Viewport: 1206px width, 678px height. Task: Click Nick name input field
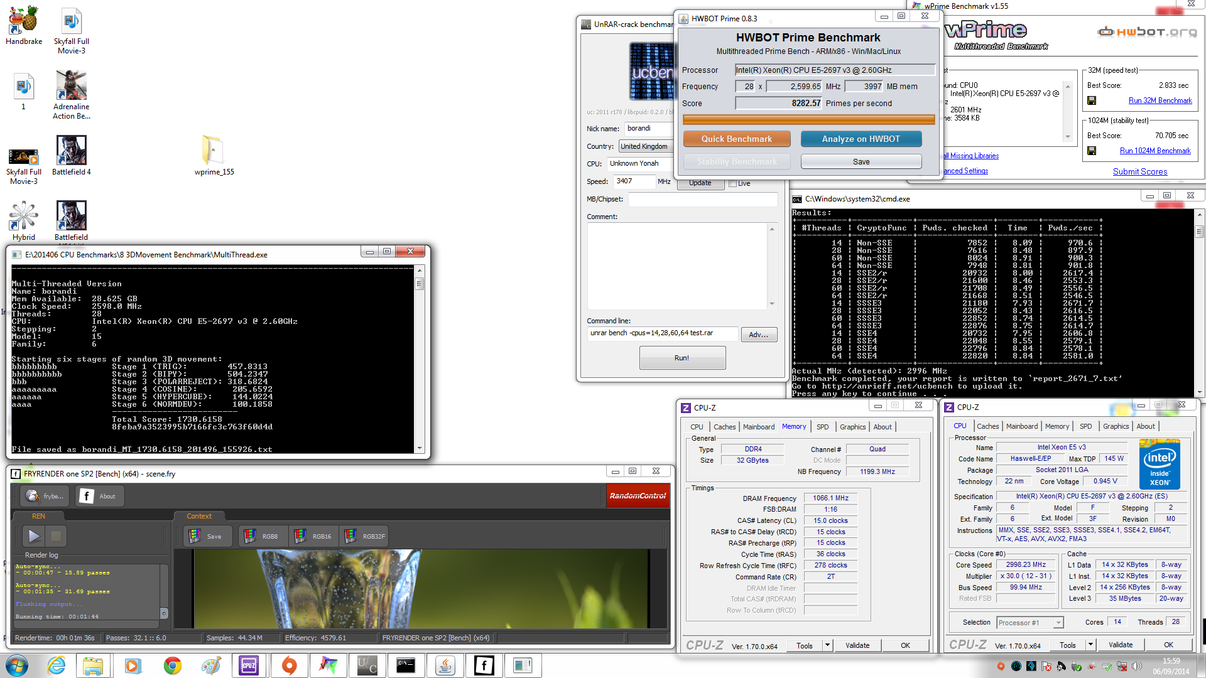point(649,128)
